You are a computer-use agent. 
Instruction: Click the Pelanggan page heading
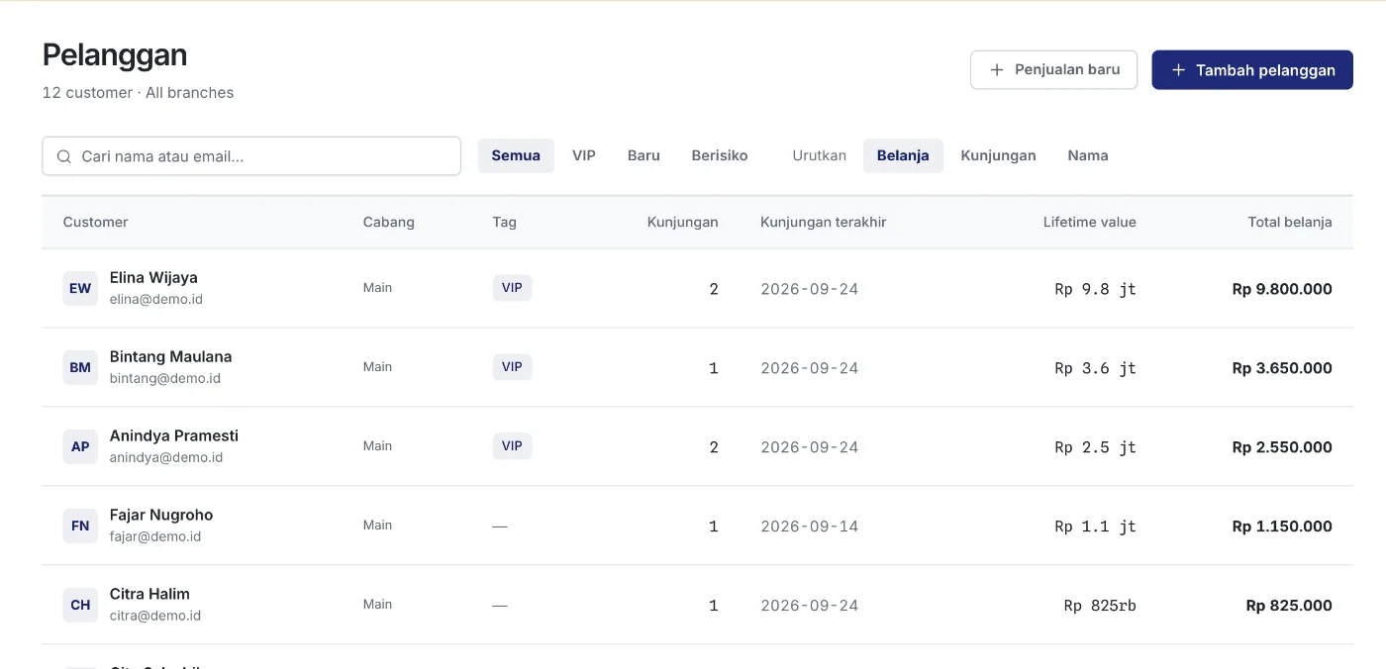tap(115, 54)
